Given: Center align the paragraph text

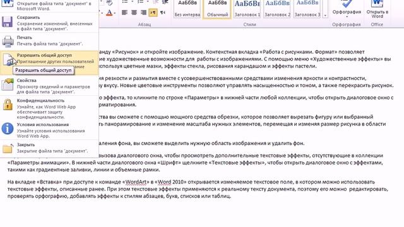Looking at the screenshot, I should 134,13.
